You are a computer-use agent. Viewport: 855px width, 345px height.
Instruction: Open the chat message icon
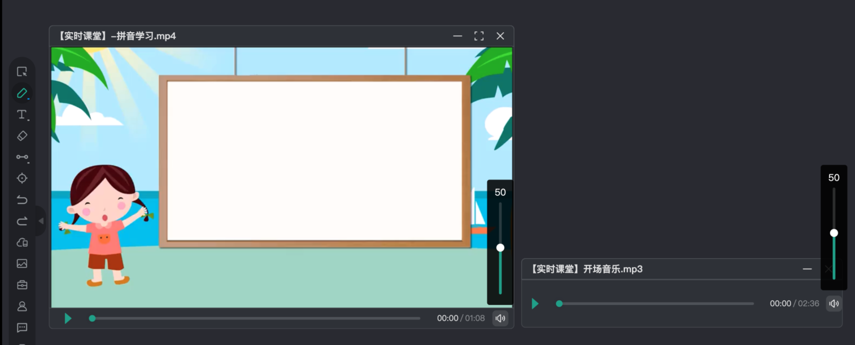coord(22,328)
